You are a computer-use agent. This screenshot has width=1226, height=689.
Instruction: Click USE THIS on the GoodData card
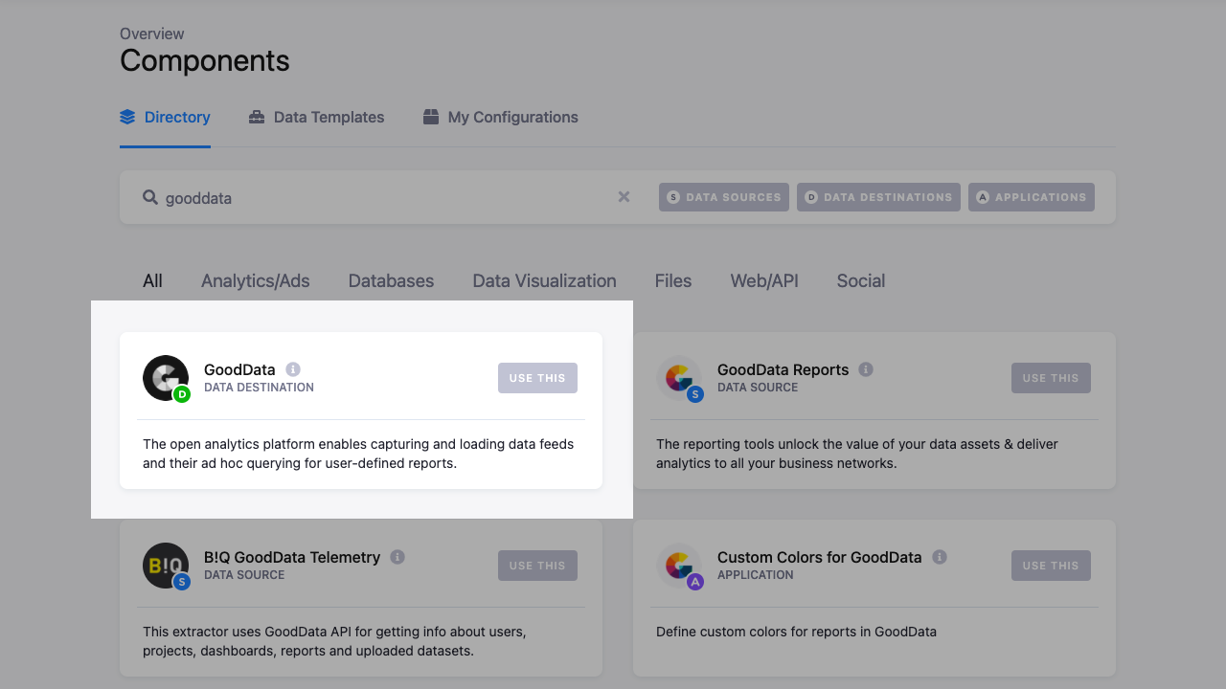[537, 378]
